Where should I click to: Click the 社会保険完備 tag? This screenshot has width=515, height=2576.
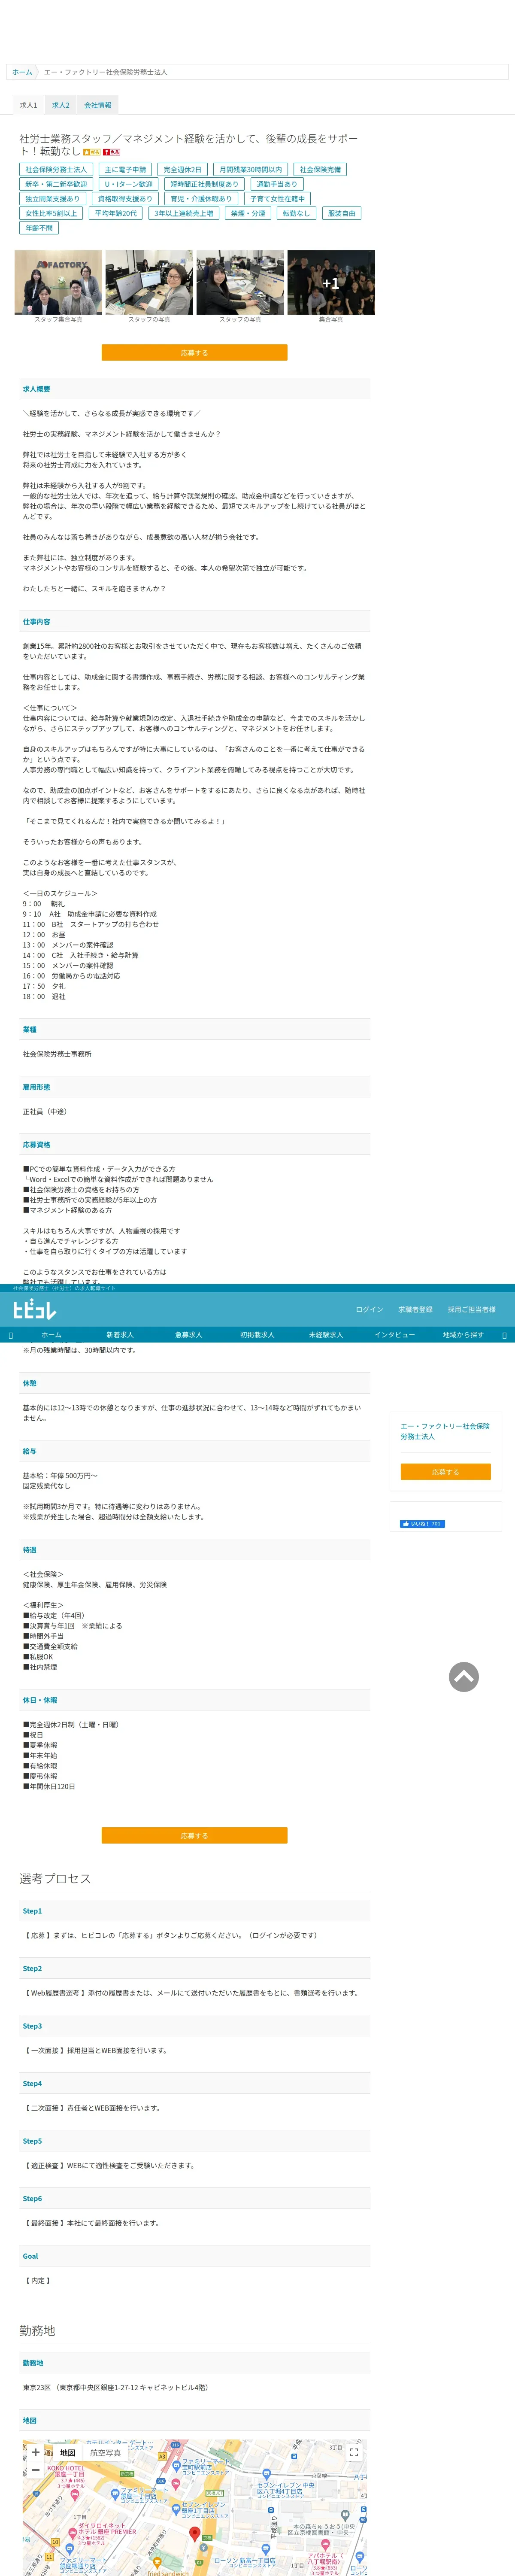click(320, 170)
